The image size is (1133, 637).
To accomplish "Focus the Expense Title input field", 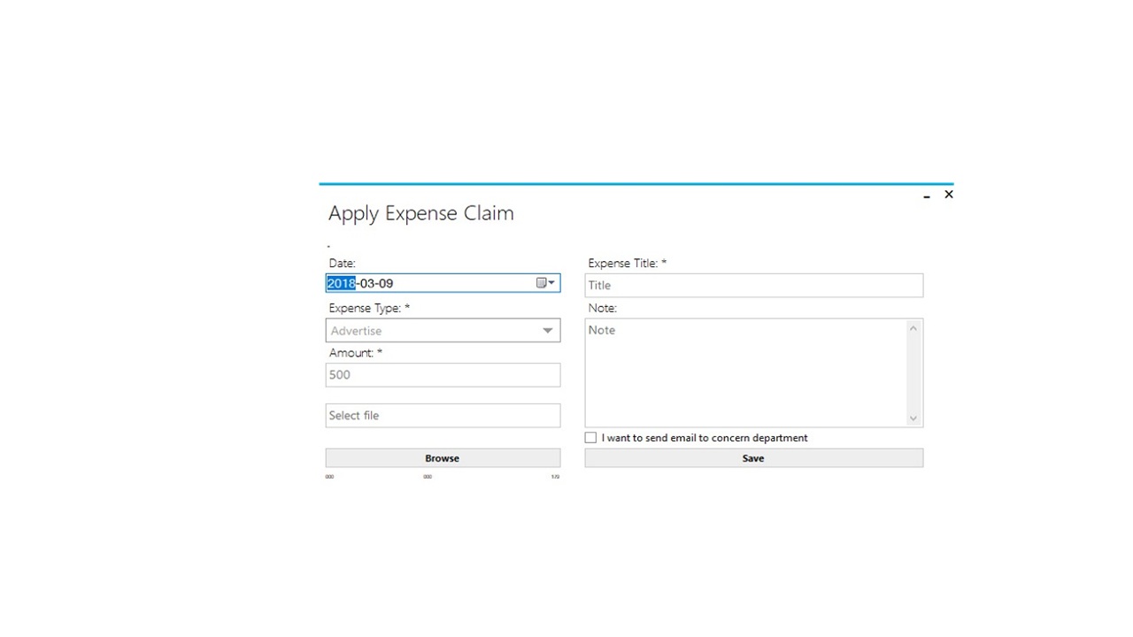I will [753, 286].
